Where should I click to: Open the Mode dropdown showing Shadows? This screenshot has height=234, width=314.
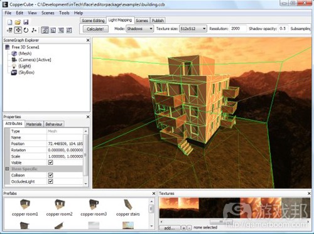tap(139, 29)
